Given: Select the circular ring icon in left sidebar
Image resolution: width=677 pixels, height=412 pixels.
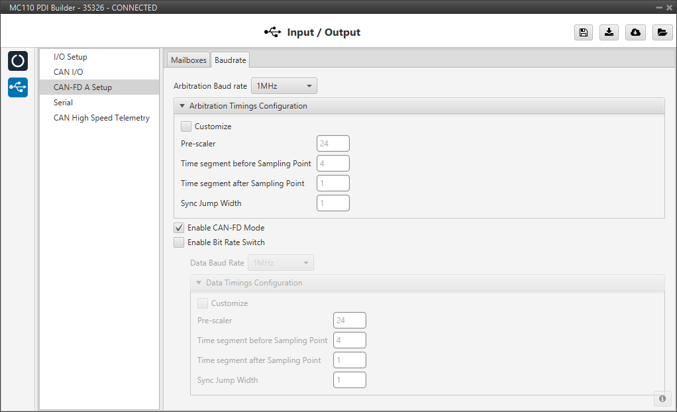Looking at the screenshot, I should (x=18, y=61).
